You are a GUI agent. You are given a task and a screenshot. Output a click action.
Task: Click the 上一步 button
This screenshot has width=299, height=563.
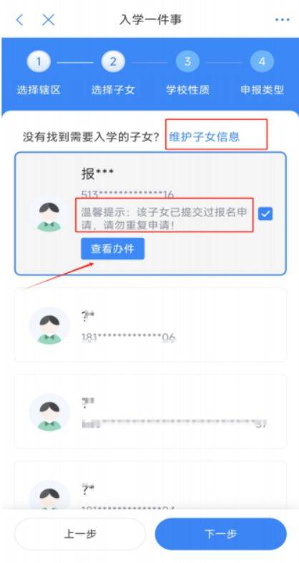click(x=80, y=534)
